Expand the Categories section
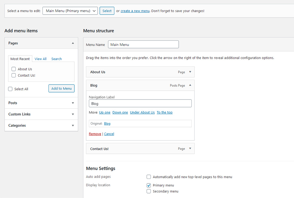294x198 pixels. [x=73, y=126]
